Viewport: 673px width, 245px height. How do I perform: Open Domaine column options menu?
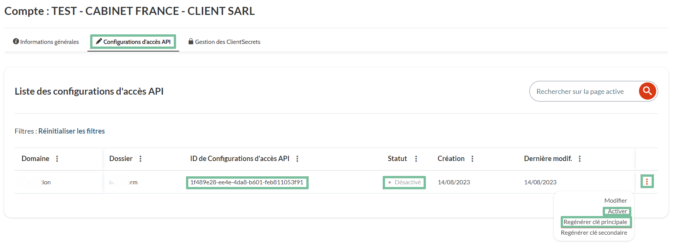click(57, 159)
